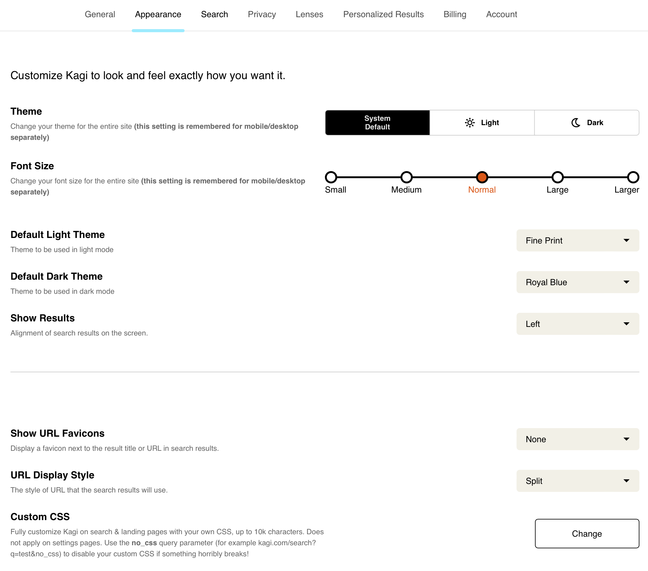648x571 pixels.
Task: Click the moon icon for Dark theme
Action: pos(576,122)
